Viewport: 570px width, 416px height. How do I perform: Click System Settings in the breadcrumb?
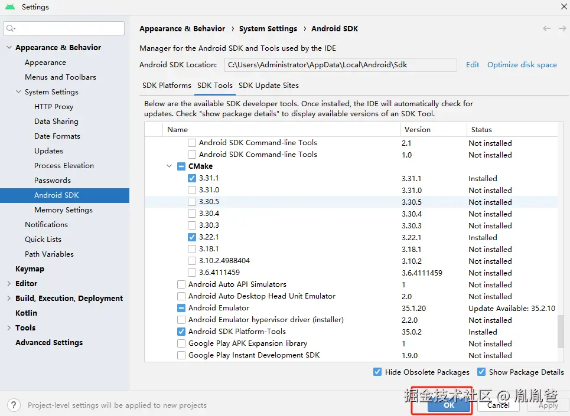[x=268, y=29]
